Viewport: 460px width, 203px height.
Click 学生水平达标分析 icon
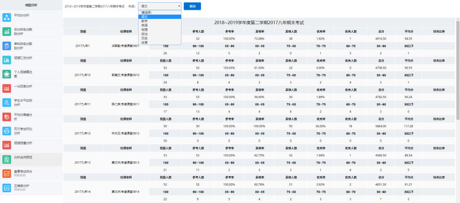7,103
